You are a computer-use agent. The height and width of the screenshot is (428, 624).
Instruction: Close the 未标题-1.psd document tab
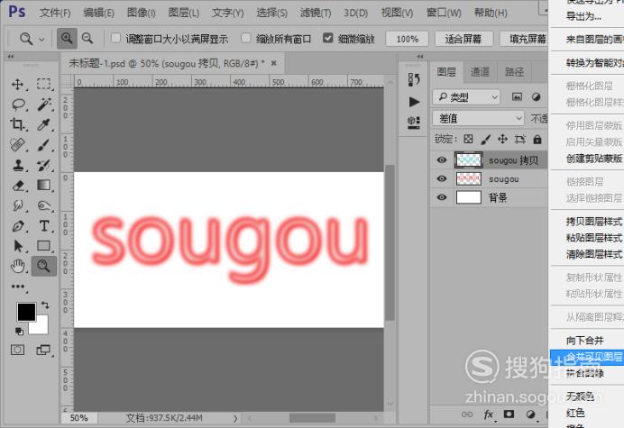pyautogui.click(x=274, y=63)
